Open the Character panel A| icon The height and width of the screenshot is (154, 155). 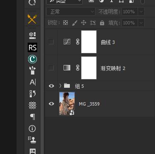pyautogui.click(x=33, y=82)
